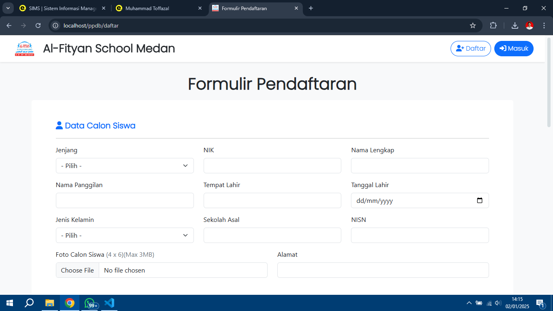Click the calendar icon in Tanggal Lahir
Image resolution: width=553 pixels, height=311 pixels.
[x=480, y=200]
